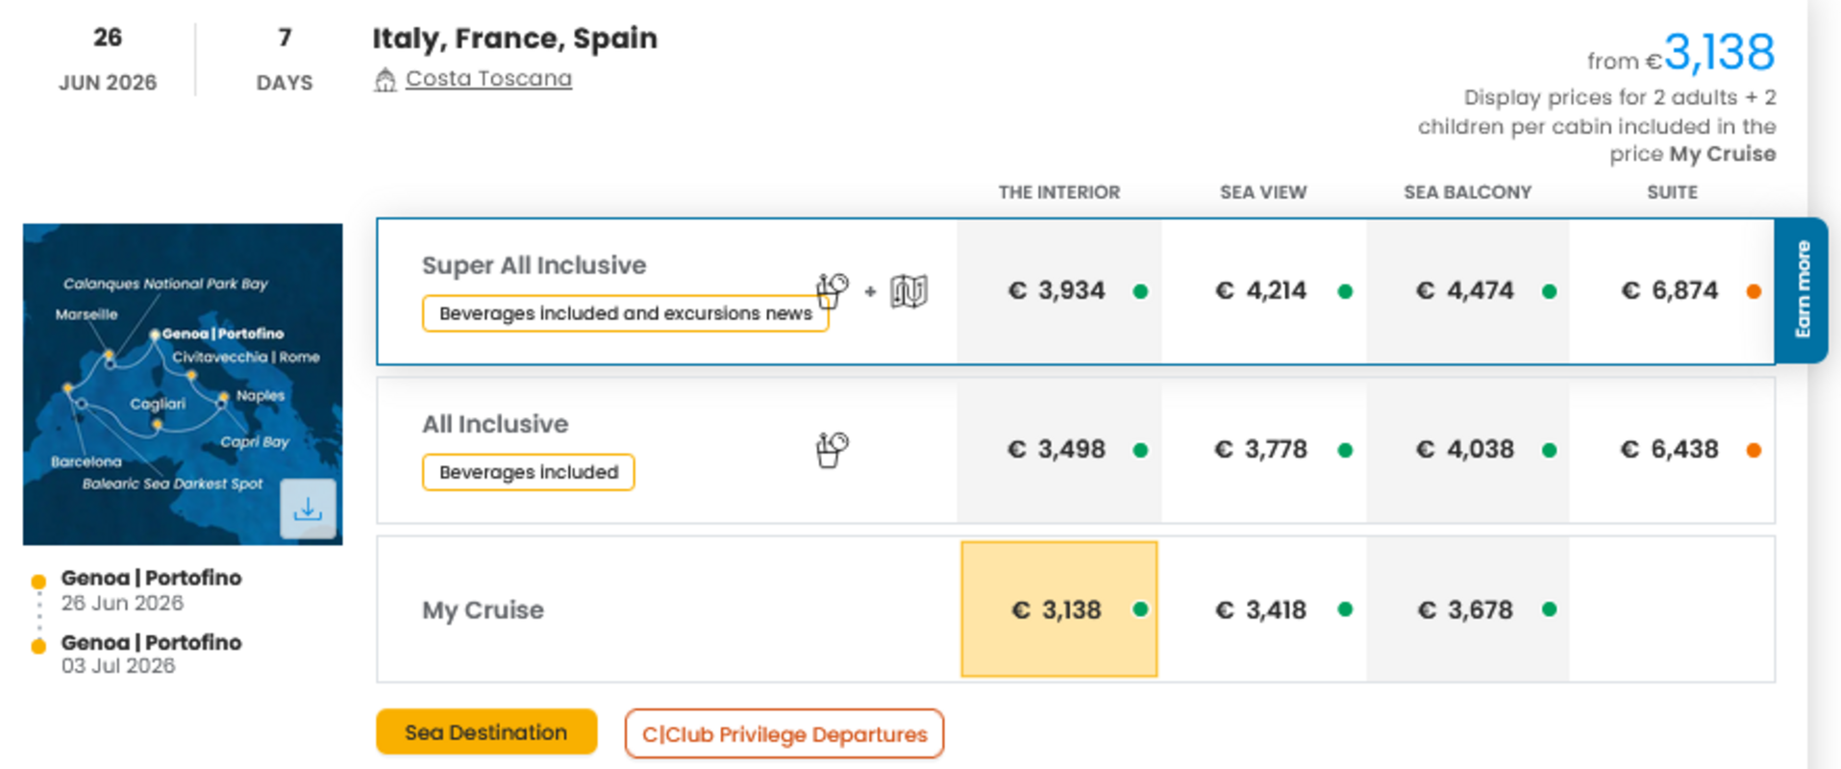Image resolution: width=1841 pixels, height=769 pixels.
Task: Click the Beverages included and excursions news tag
Action: point(624,314)
